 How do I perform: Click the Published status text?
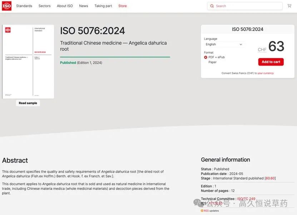(68, 63)
